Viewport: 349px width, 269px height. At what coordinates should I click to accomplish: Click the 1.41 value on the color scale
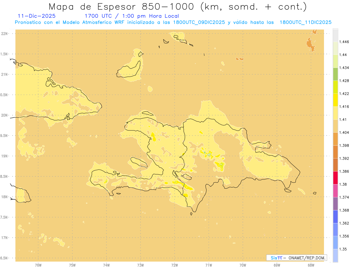343,120
